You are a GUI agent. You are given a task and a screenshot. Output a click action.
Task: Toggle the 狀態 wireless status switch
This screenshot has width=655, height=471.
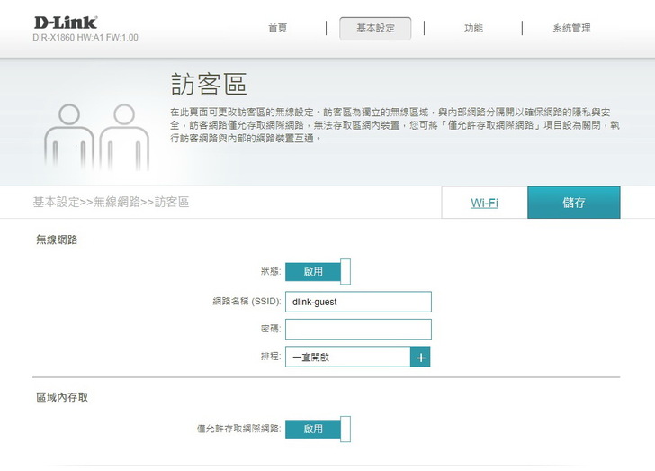(318, 271)
